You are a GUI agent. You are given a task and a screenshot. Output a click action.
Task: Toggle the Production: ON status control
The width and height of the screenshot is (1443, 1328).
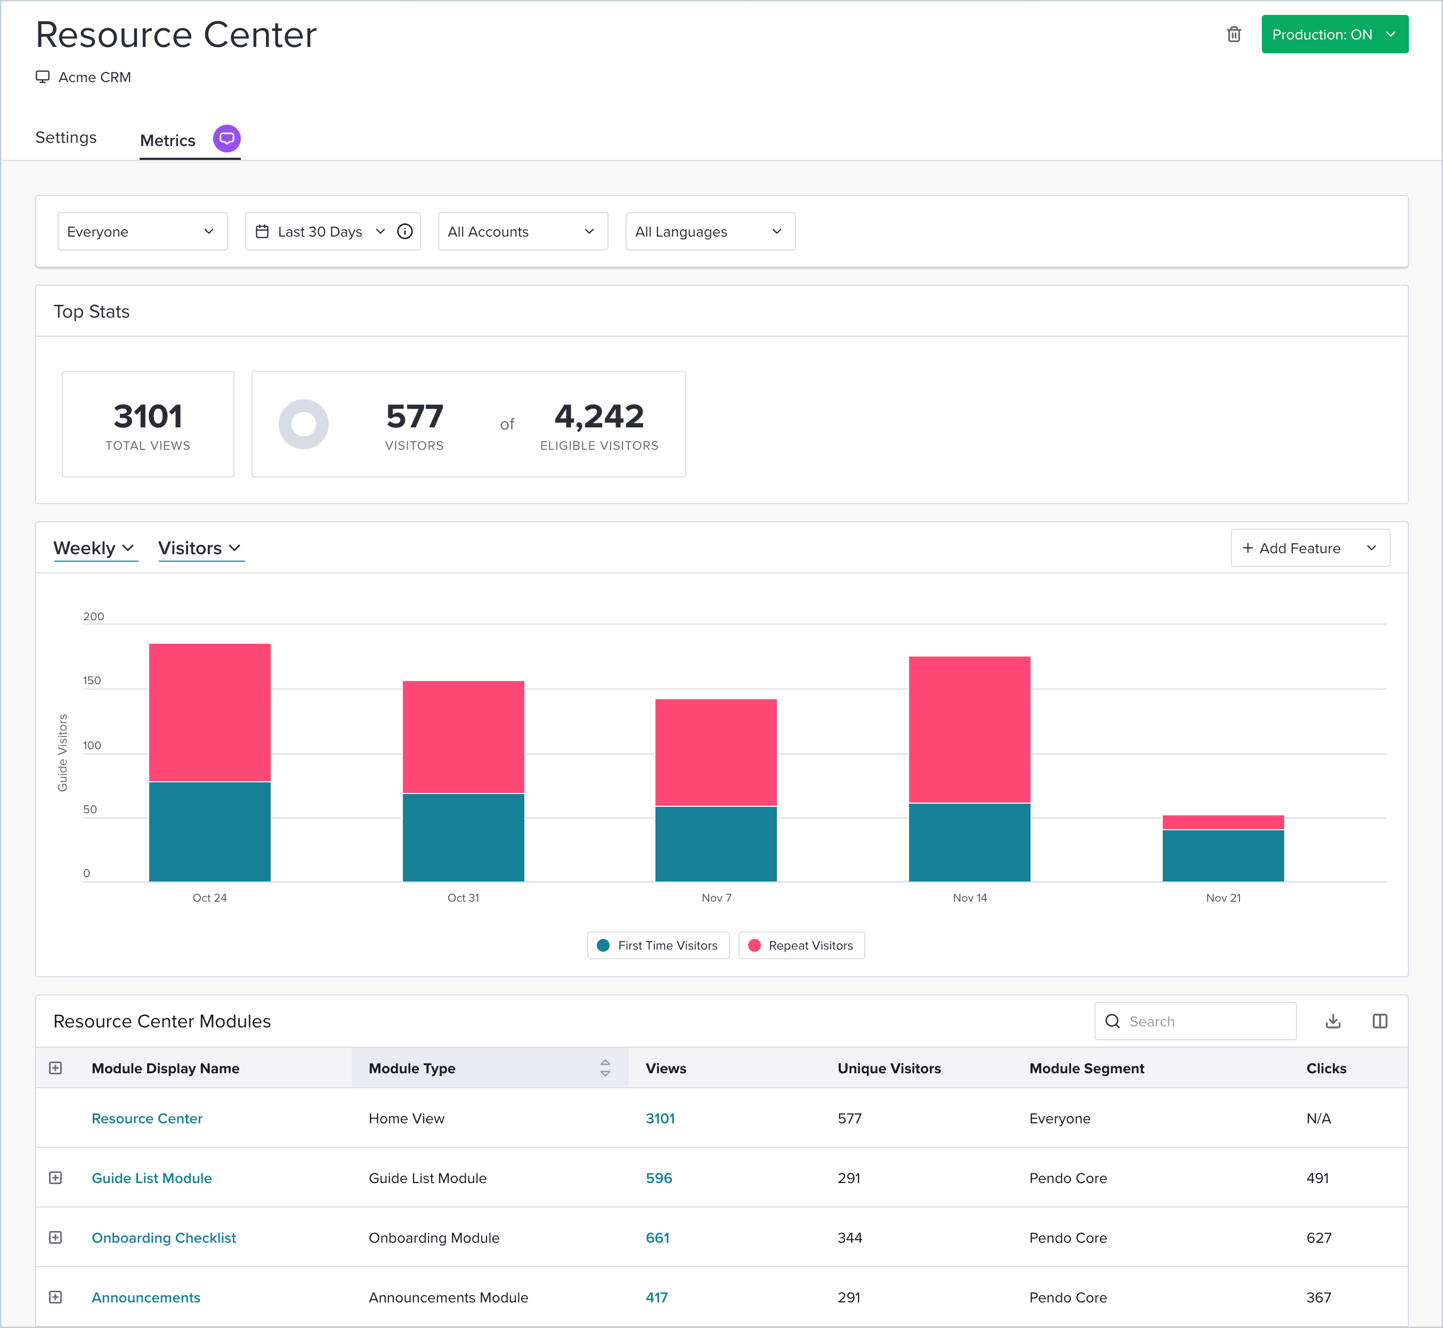pyautogui.click(x=1334, y=34)
